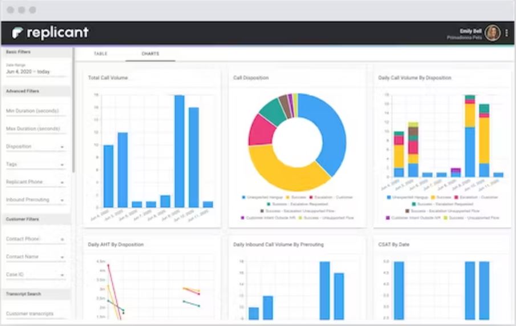Open the Inbound Prerouting dropdown
The image size is (516, 326).
pyautogui.click(x=35, y=200)
